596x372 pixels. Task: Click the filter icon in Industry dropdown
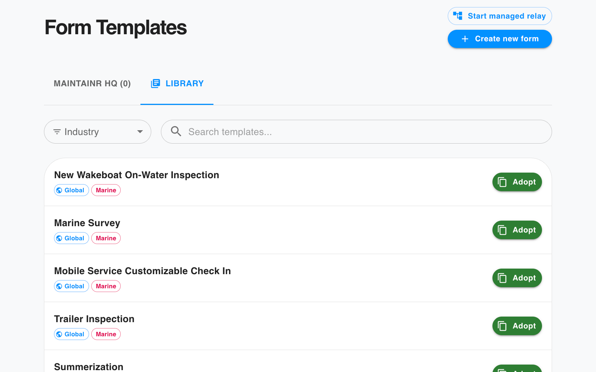[57, 132]
